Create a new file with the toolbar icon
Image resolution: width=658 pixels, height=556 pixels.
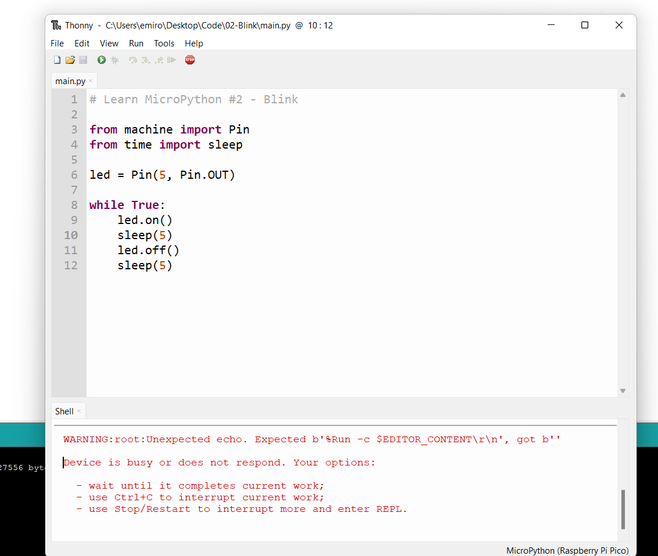click(x=57, y=60)
